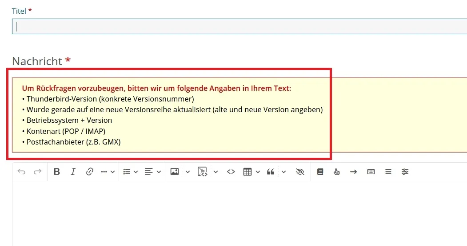Expand the code block language dropdown chevron
The image size is (467, 246).
click(216, 172)
